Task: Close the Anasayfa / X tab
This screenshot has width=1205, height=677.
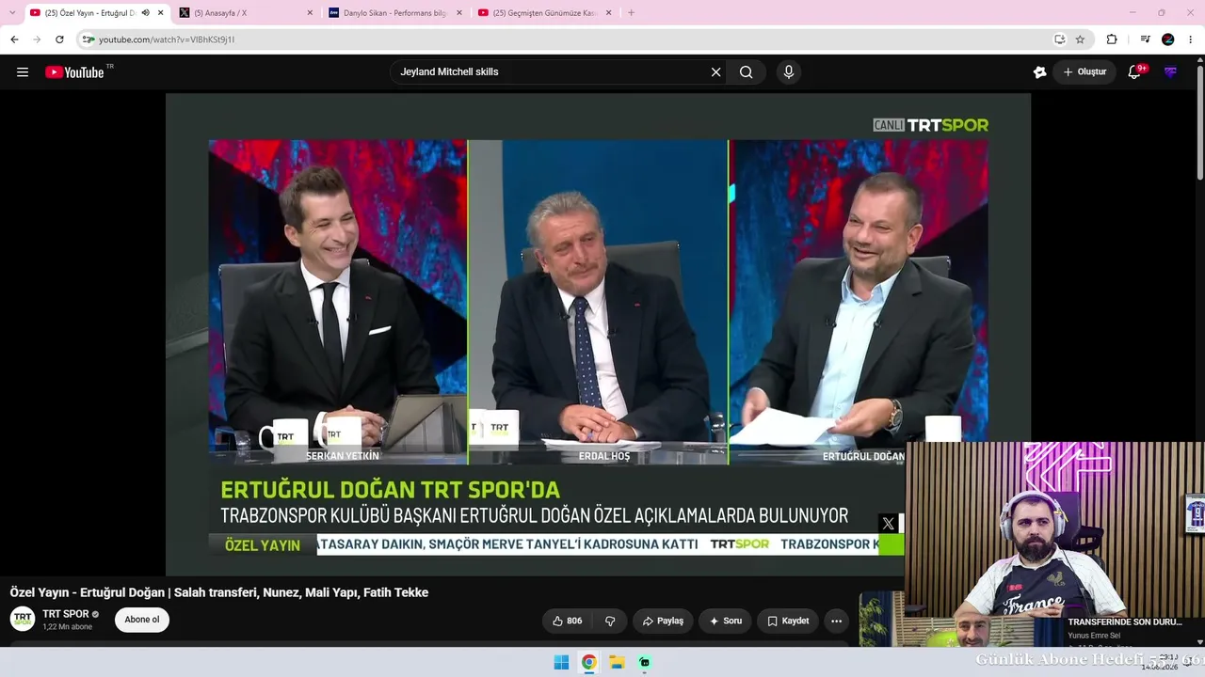Action: click(x=310, y=13)
